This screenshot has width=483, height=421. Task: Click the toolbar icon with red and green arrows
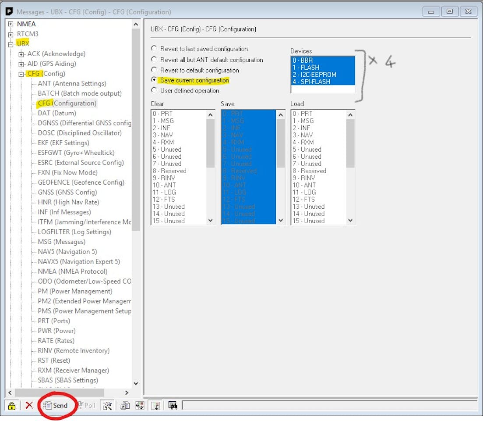click(x=140, y=405)
